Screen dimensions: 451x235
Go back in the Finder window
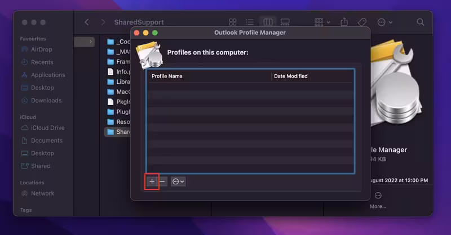(87, 22)
